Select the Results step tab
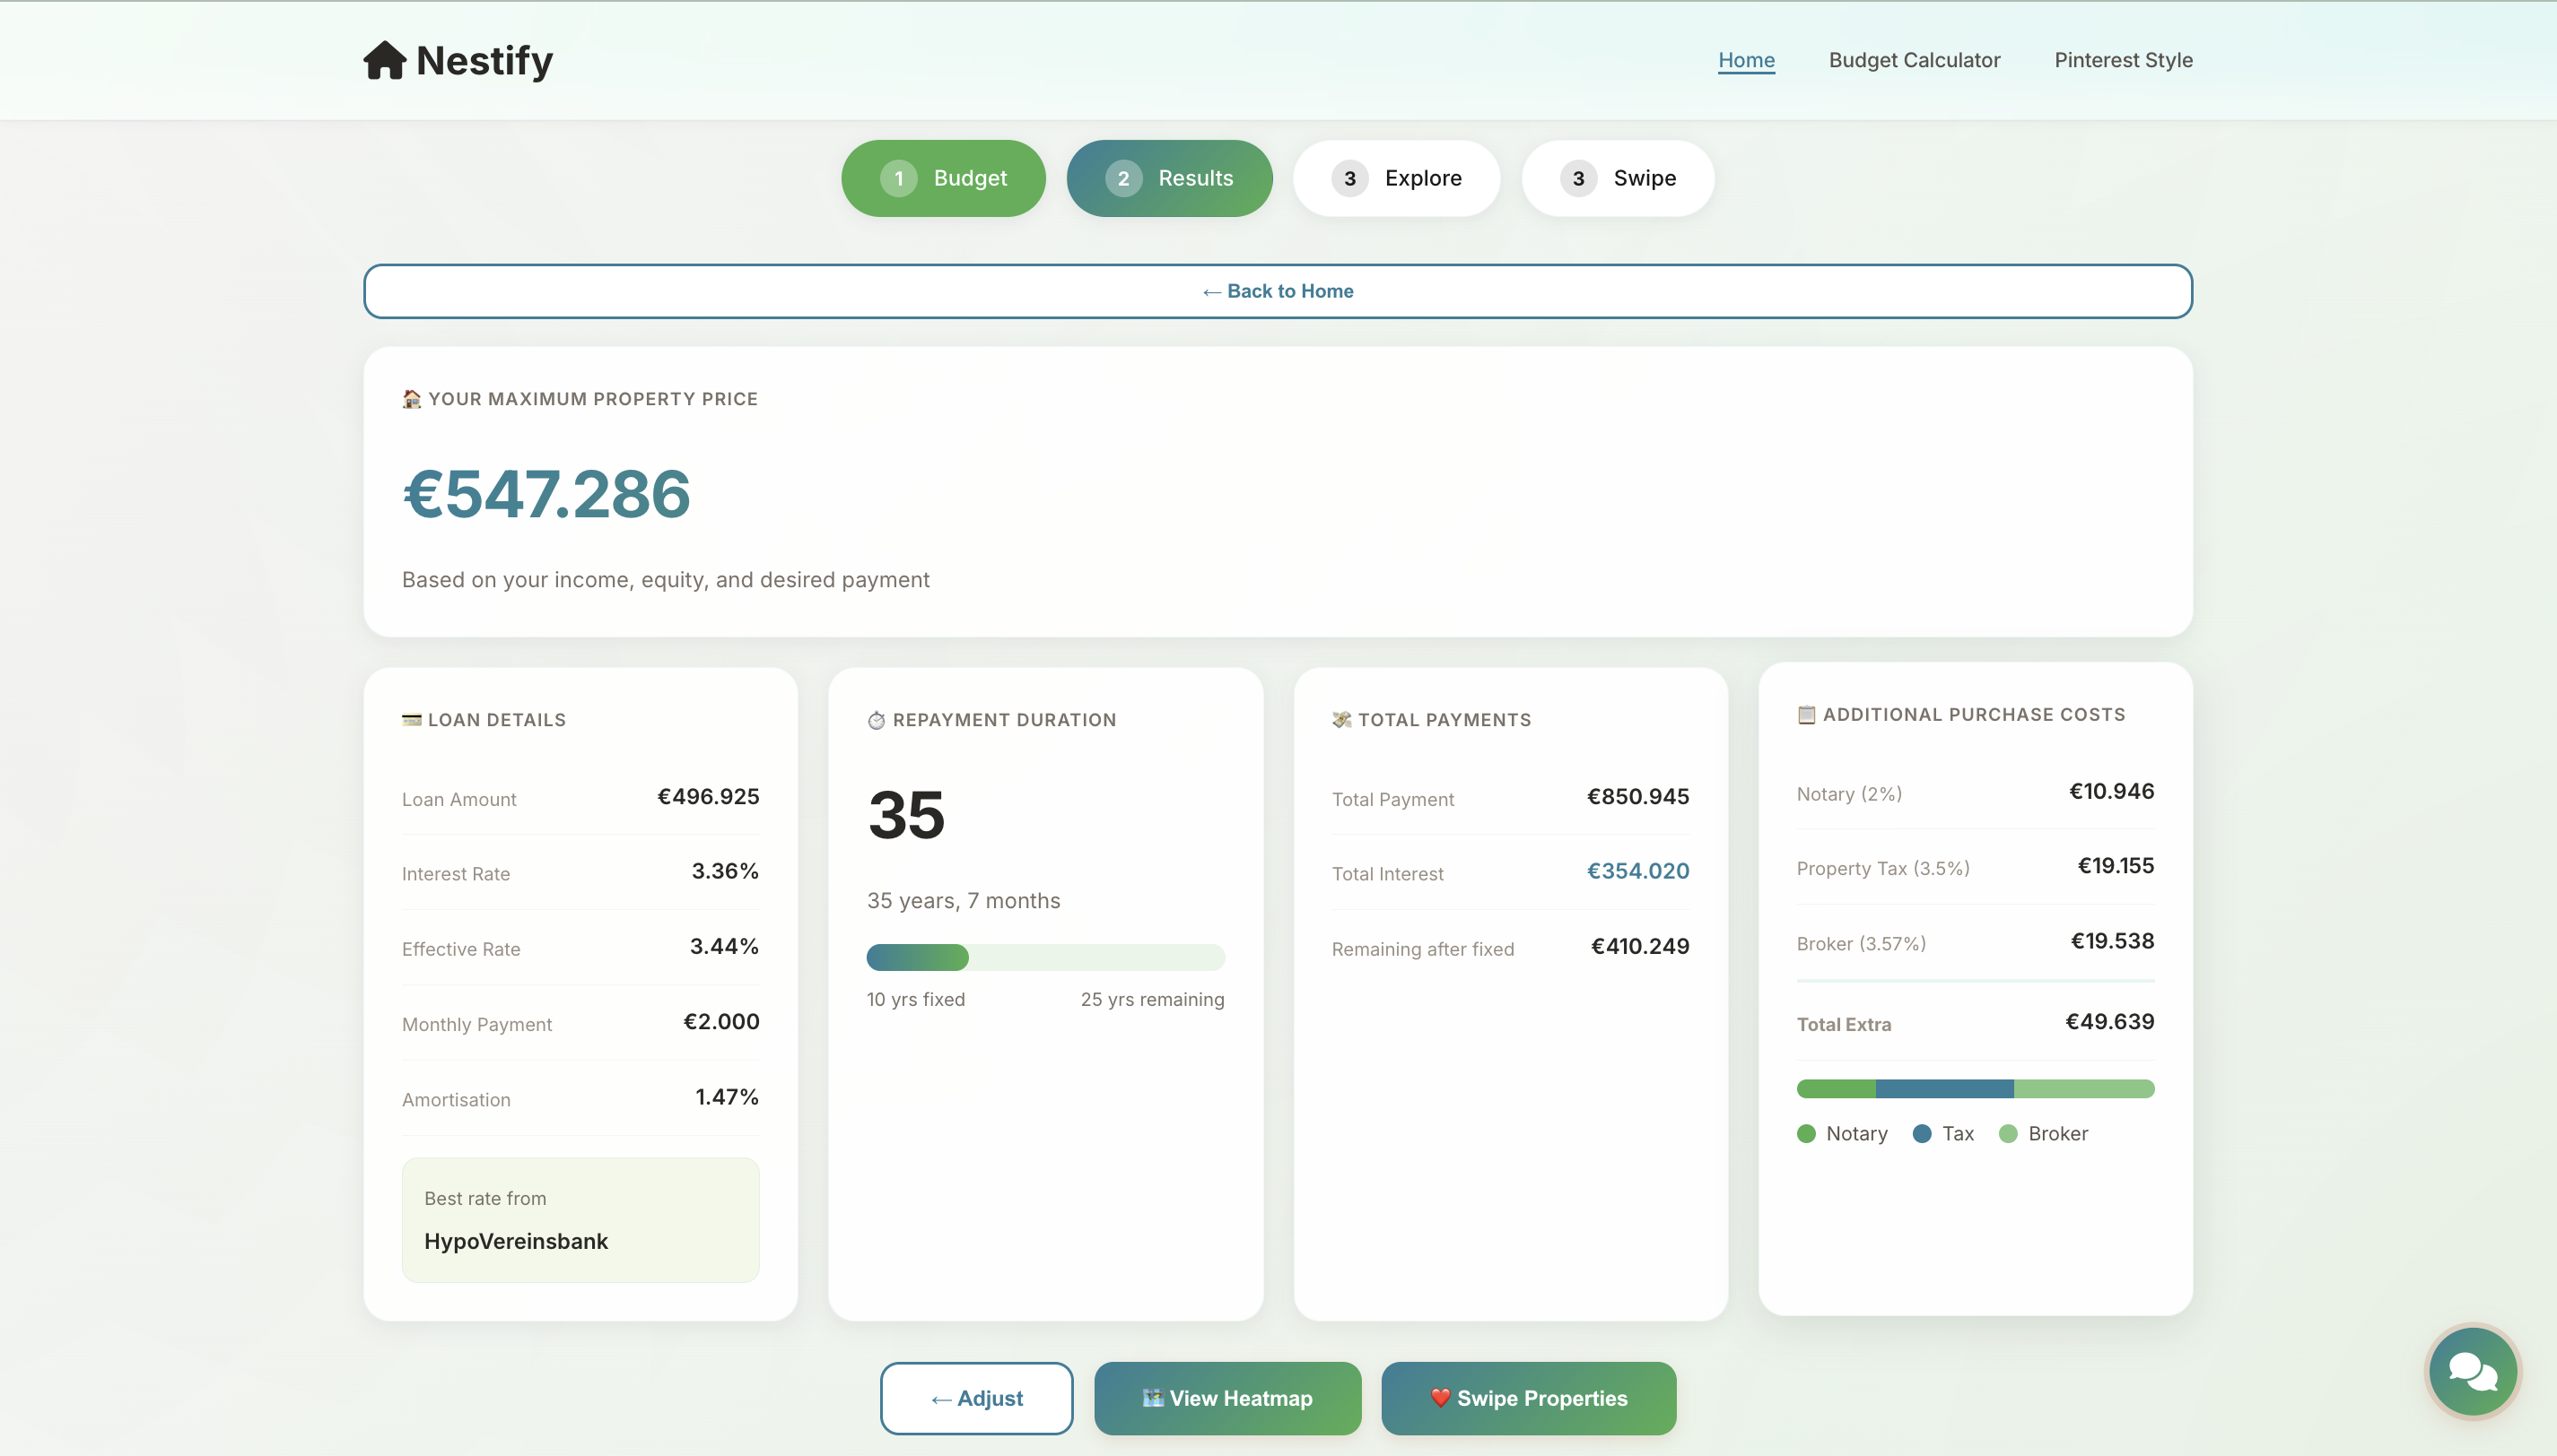Viewport: 2557px width, 1456px height. (x=1169, y=178)
